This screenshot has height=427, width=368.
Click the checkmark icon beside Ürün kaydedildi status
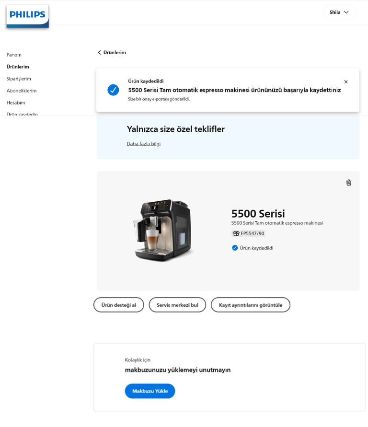click(x=235, y=248)
